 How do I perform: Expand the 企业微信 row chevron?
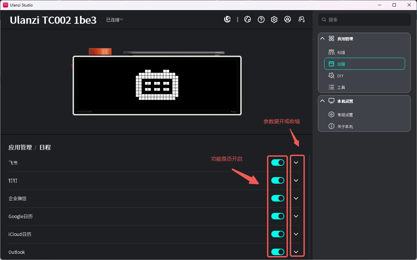(x=296, y=198)
